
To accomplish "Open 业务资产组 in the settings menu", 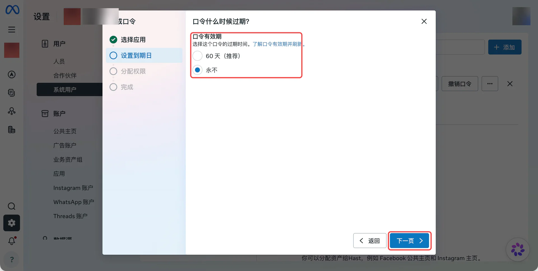I will click(68, 159).
